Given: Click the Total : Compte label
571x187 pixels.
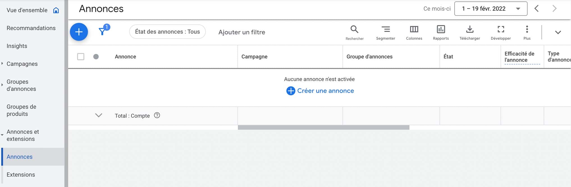Looking at the screenshot, I should pos(132,116).
